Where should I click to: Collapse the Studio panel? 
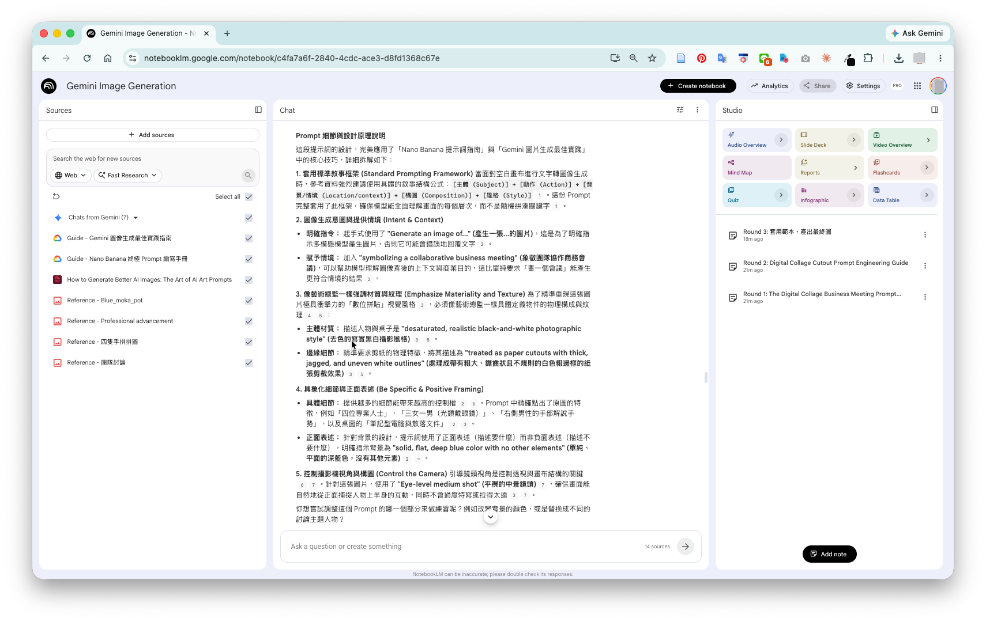click(x=935, y=110)
